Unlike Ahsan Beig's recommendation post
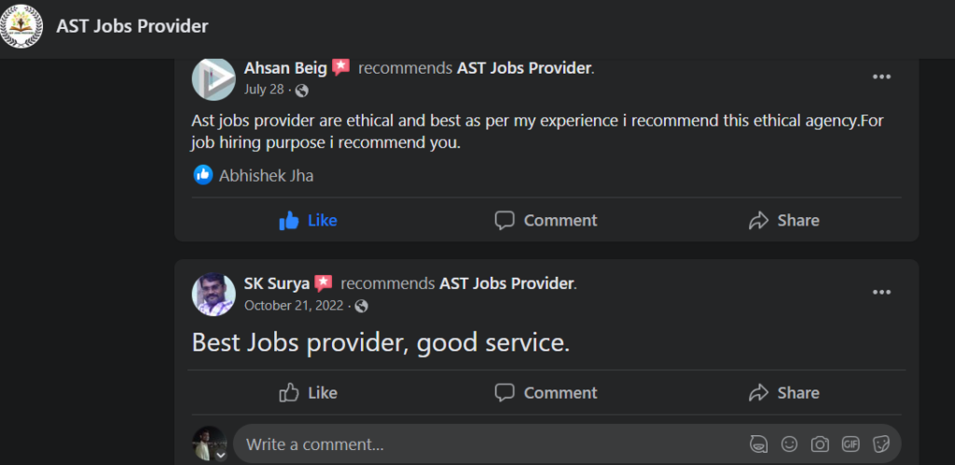The width and height of the screenshot is (955, 465). 308,221
